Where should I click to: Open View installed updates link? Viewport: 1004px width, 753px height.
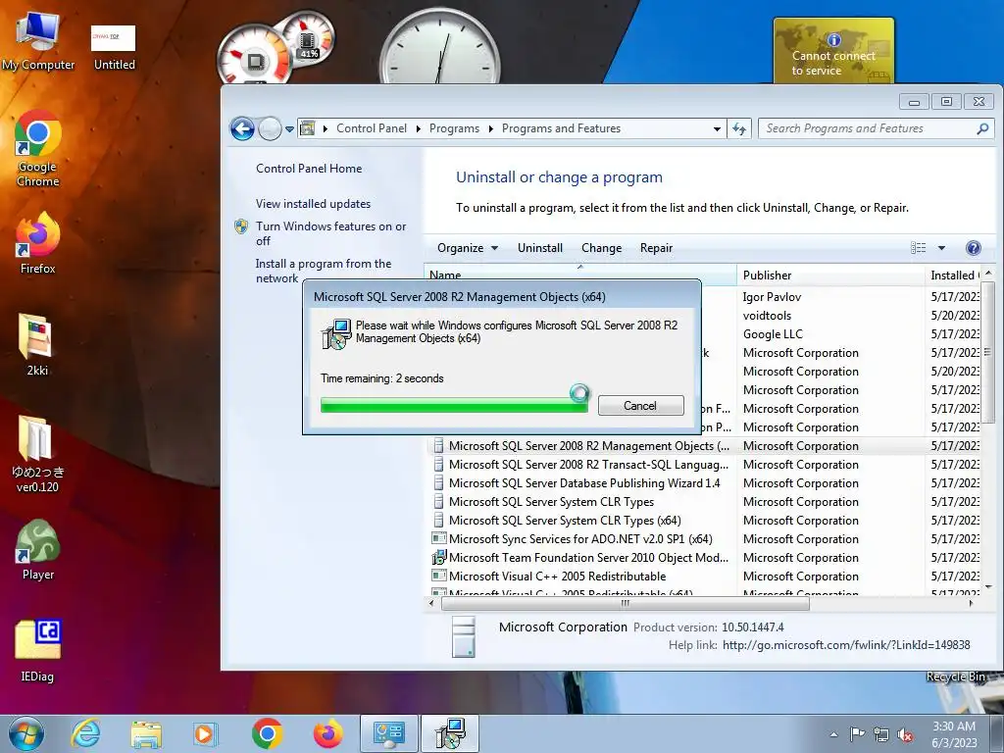[x=313, y=204]
